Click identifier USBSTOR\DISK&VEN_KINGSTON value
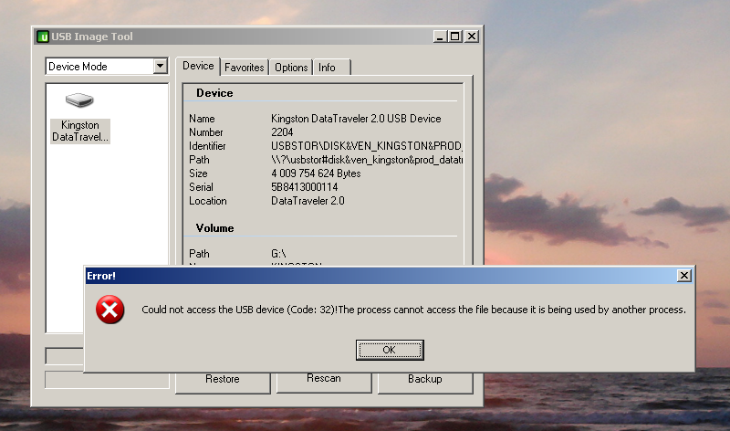Viewport: 730px width, 431px height. [x=367, y=146]
